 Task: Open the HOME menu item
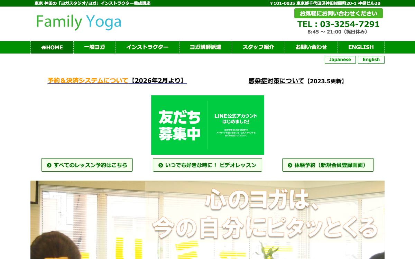[52, 47]
